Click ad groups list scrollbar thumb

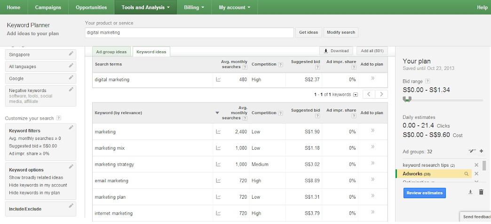(x=484, y=166)
